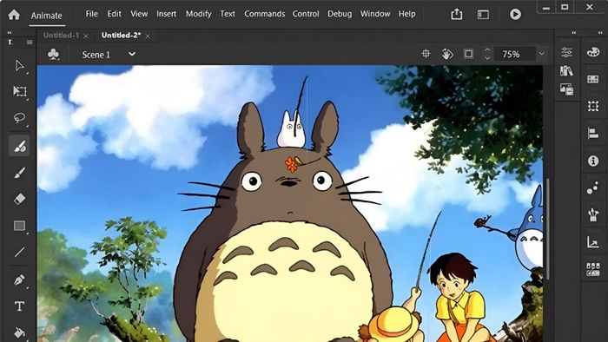608x342 pixels.
Task: Open the Window menu
Action: pyautogui.click(x=375, y=14)
